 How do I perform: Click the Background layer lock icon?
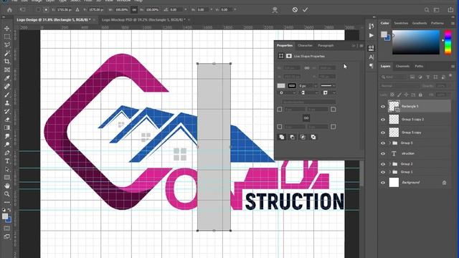tap(444, 183)
